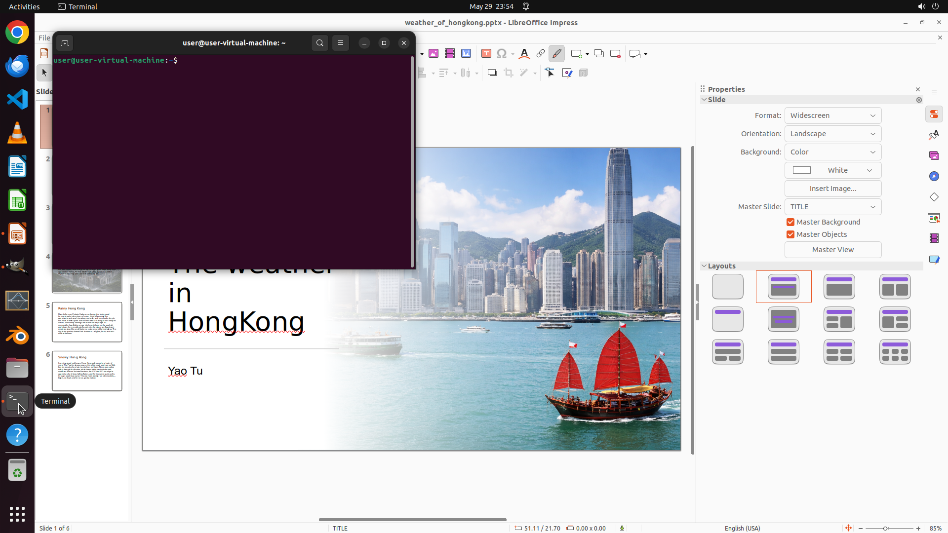
Task: Open the File menu
Action: tap(44, 38)
